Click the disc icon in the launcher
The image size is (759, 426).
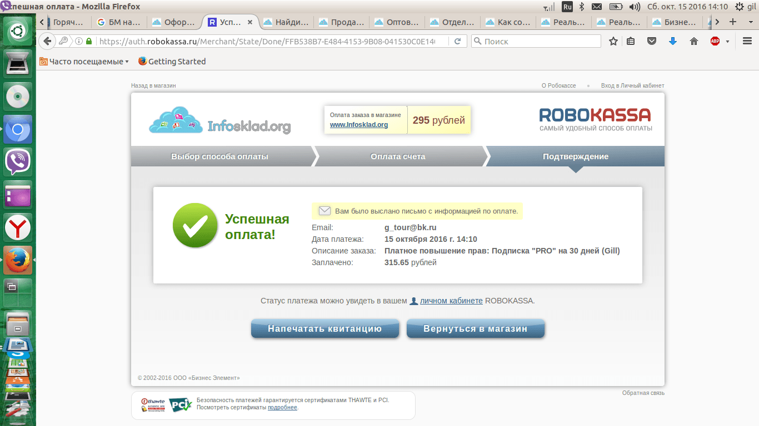tap(18, 97)
